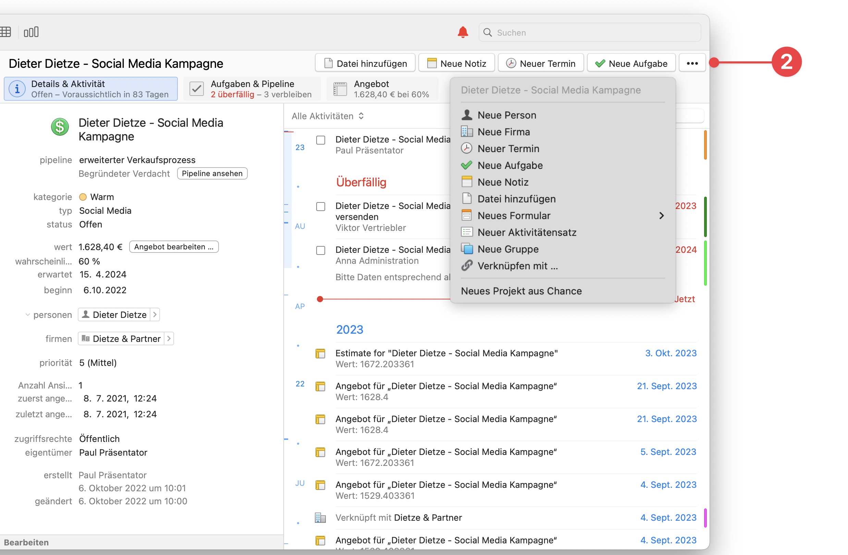The height and width of the screenshot is (555, 848).
Task: Click the yellow Warm category dot
Action: coord(83,197)
